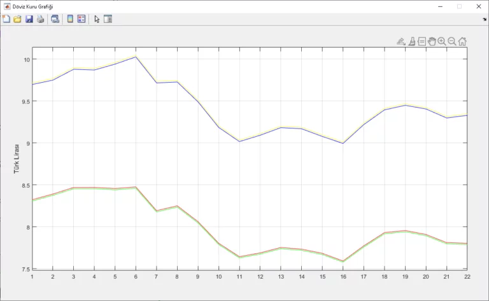Viewport: 489px width, 301px height.
Task: Restore view with the home icon
Action: point(462,41)
